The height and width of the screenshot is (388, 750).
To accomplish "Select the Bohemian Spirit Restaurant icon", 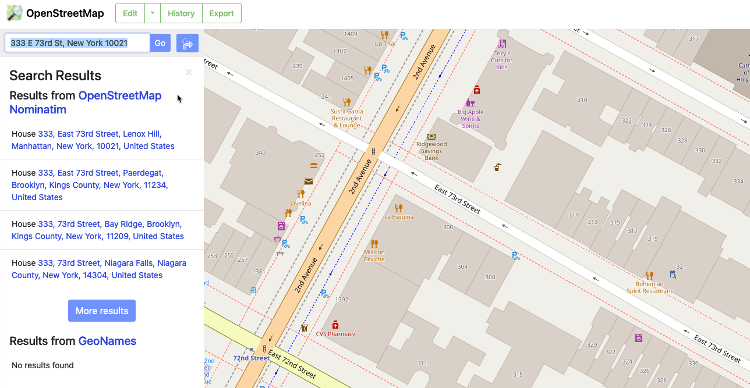I will coord(650,274).
